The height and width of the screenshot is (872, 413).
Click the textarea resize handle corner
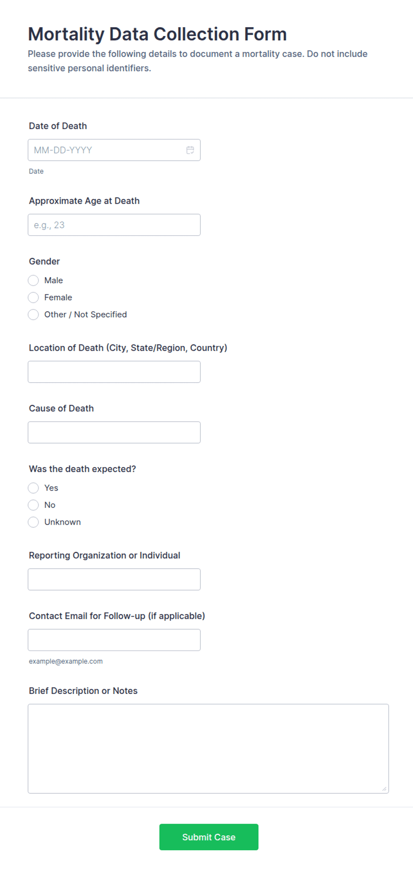(384, 789)
